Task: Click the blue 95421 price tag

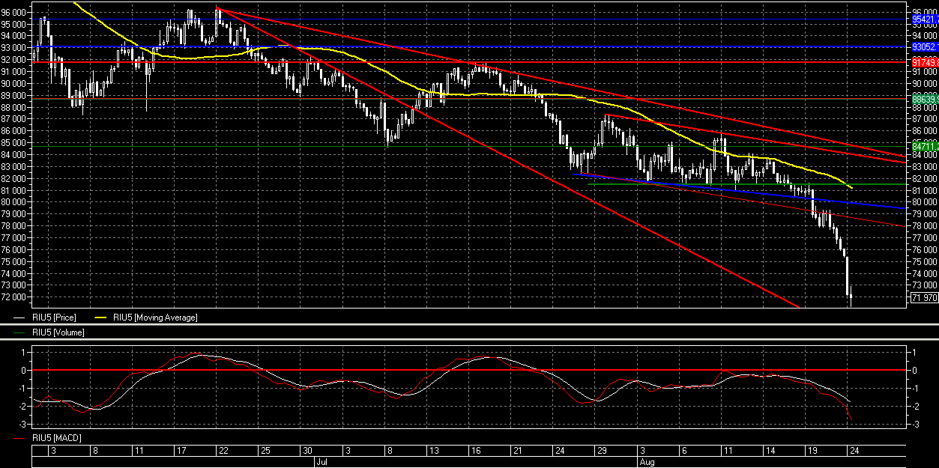Action: (924, 19)
